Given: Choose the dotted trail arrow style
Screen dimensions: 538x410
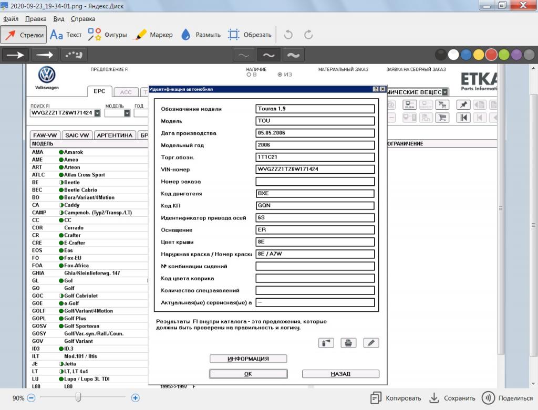Looking at the screenshot, I should click(74, 55).
